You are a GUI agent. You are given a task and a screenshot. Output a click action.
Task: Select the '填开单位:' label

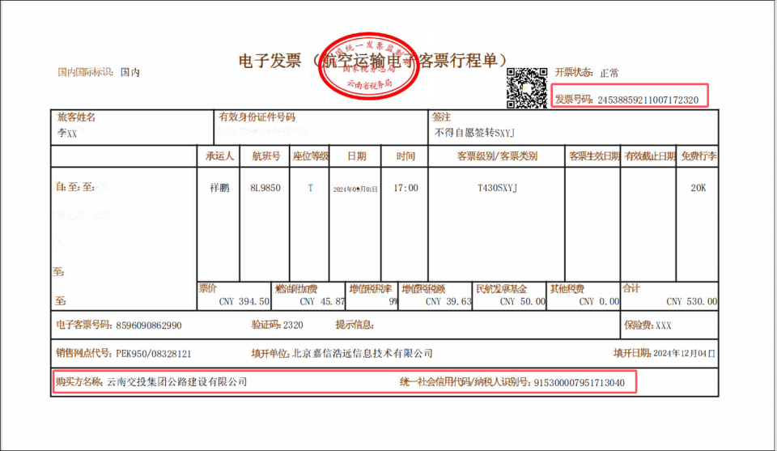tap(270, 353)
